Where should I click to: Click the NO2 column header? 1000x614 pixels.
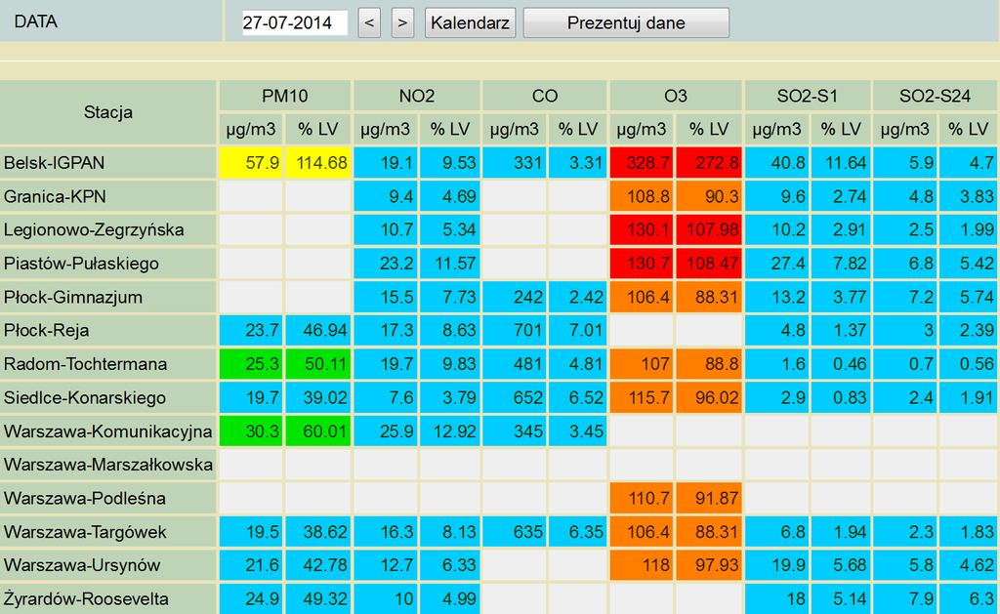tap(416, 96)
